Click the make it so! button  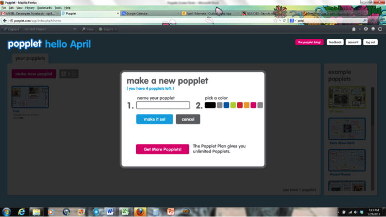(154, 119)
